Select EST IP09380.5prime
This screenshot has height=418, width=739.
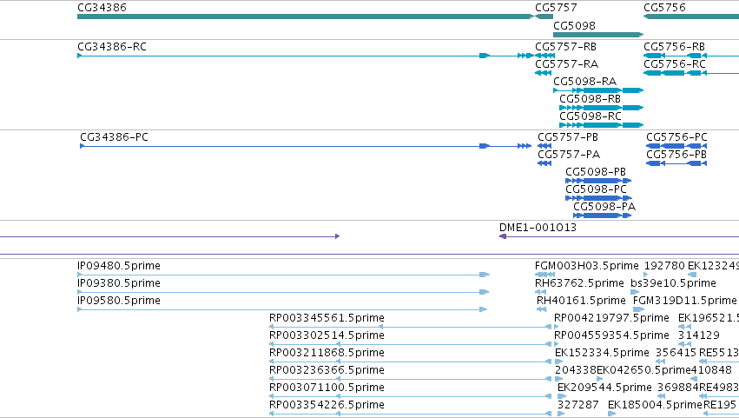283,292
